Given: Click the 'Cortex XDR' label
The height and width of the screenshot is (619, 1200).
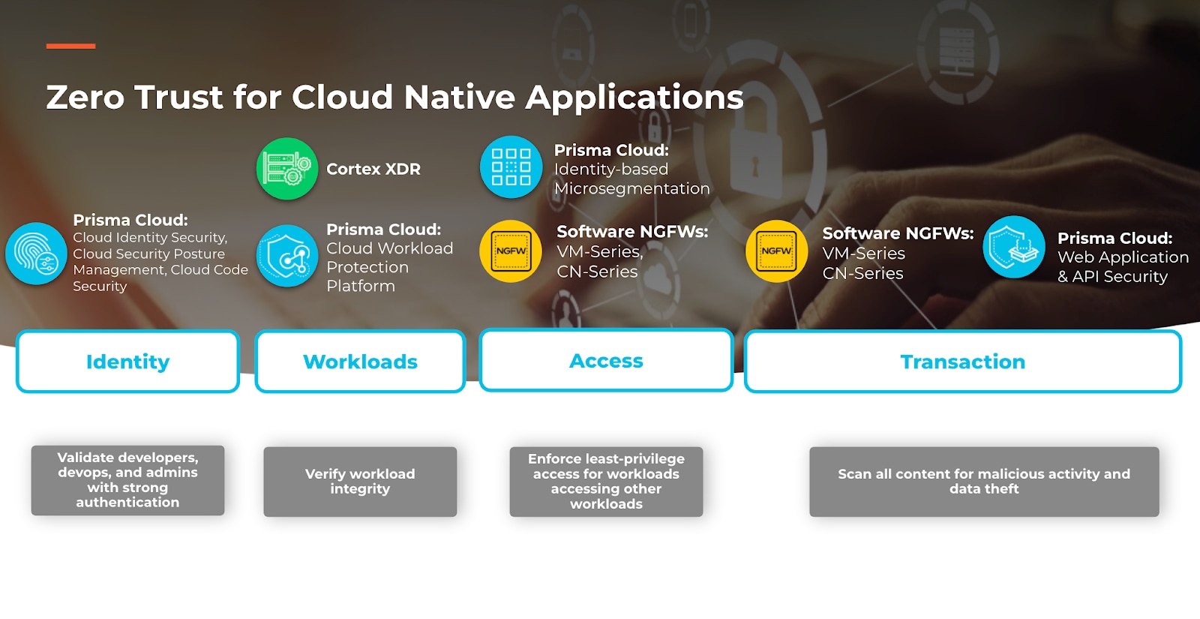Looking at the screenshot, I should tap(373, 169).
